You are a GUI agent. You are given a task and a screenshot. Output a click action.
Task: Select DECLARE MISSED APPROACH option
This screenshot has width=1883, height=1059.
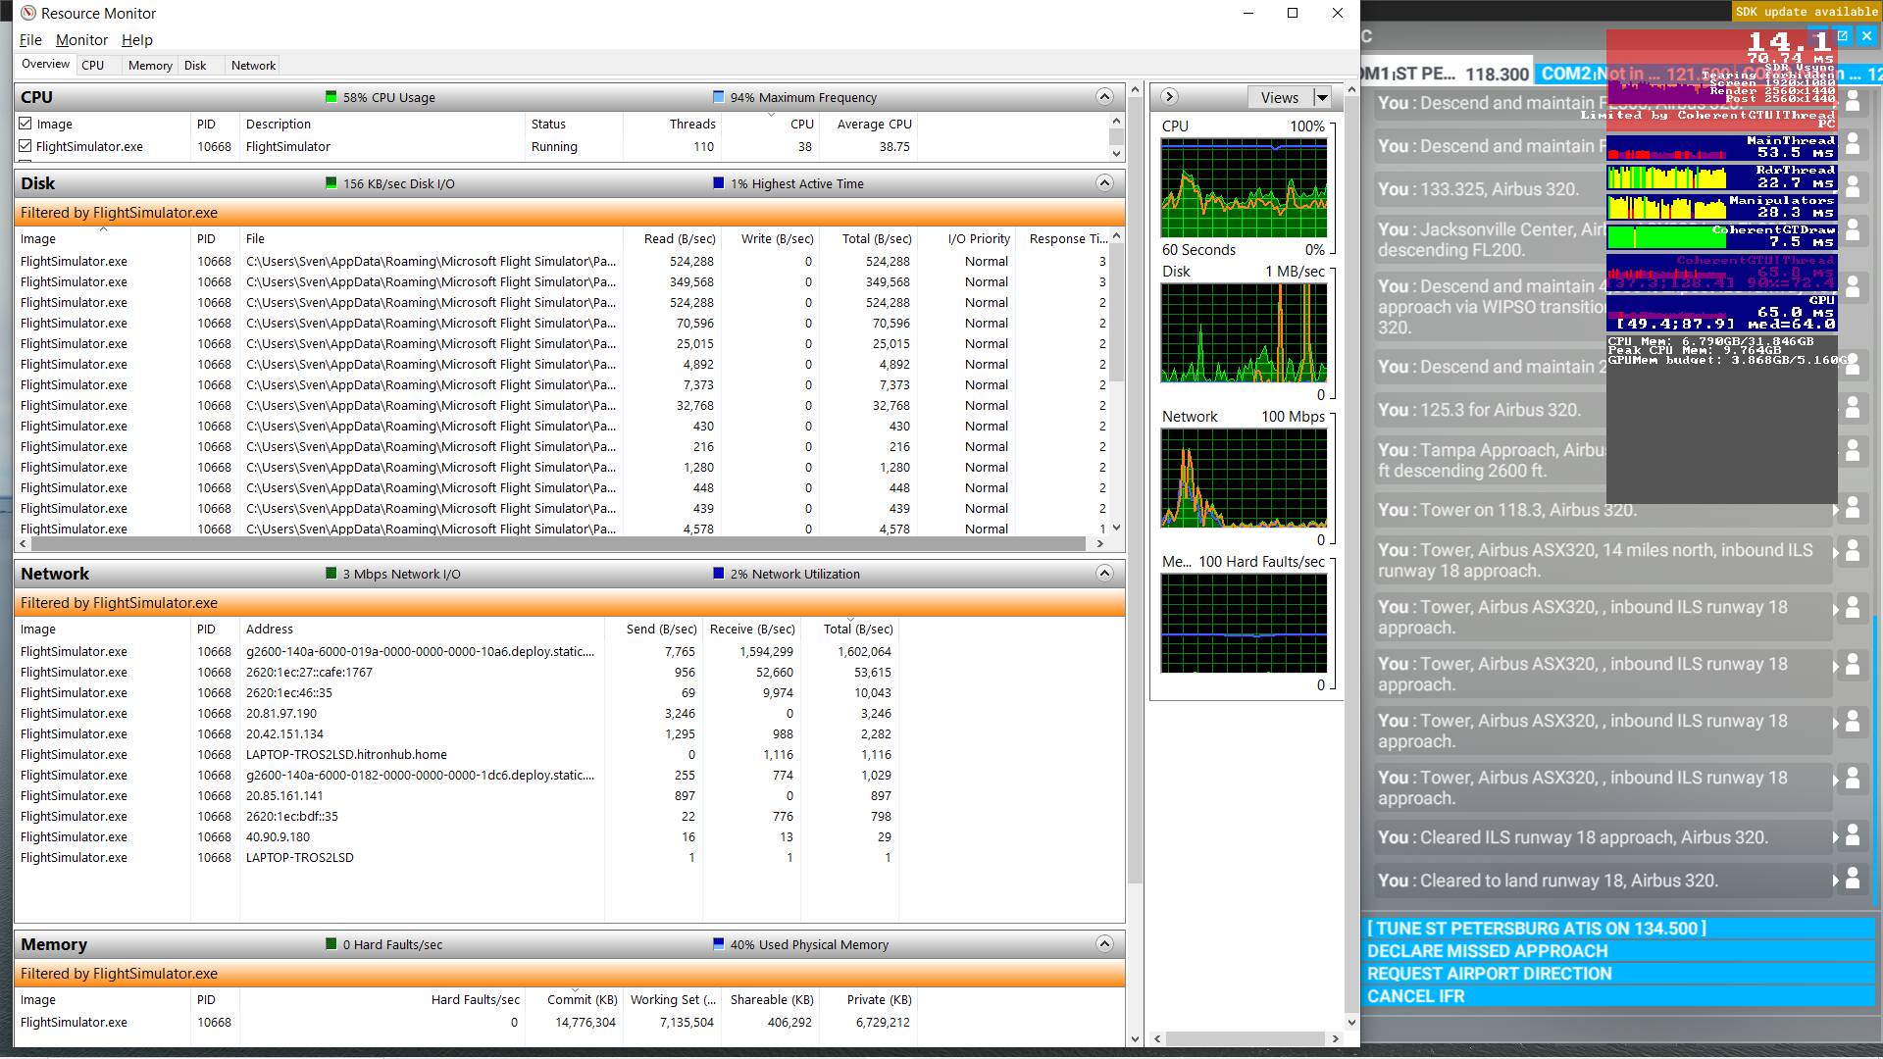(1487, 950)
